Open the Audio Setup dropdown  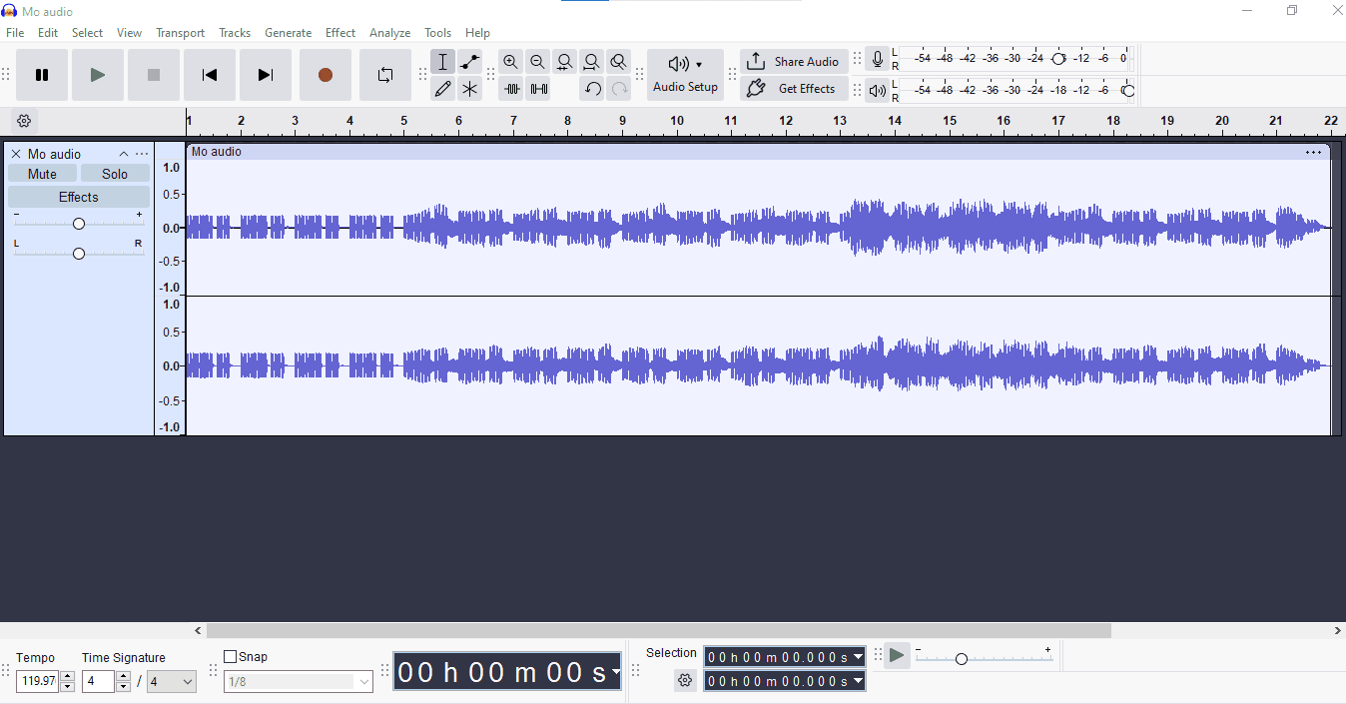[685, 75]
